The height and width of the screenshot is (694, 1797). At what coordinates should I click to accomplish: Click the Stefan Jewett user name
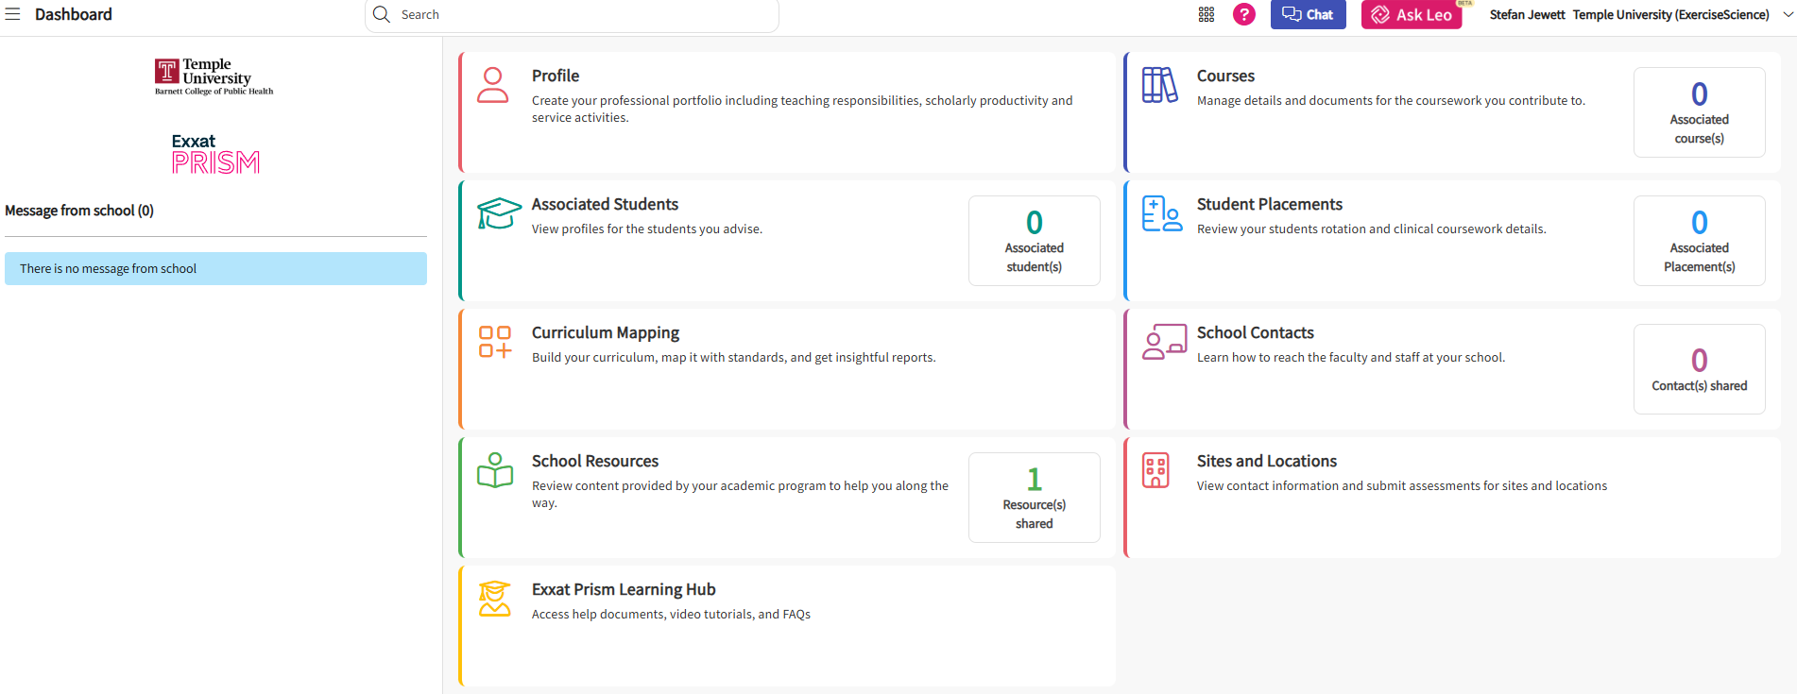(x=1527, y=14)
